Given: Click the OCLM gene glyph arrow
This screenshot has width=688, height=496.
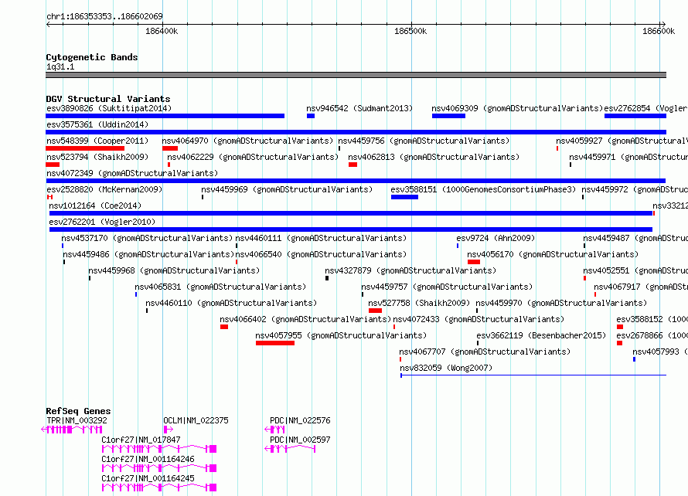Looking at the screenshot, I should click(168, 430).
